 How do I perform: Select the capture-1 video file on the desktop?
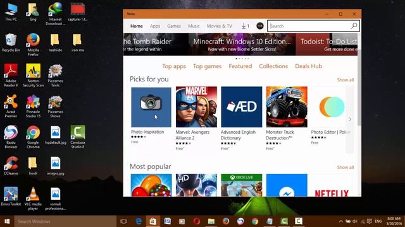coord(78,12)
